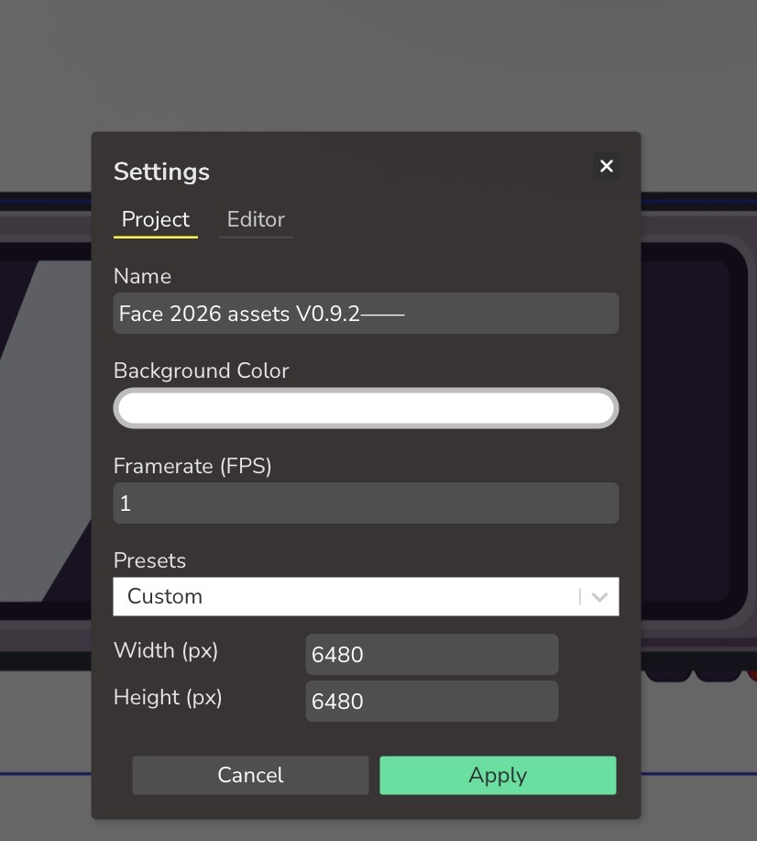Click the Settings dialog title

coord(161,172)
